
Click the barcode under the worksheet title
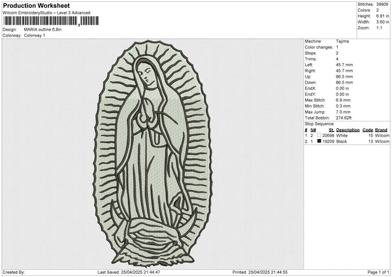tap(39, 22)
